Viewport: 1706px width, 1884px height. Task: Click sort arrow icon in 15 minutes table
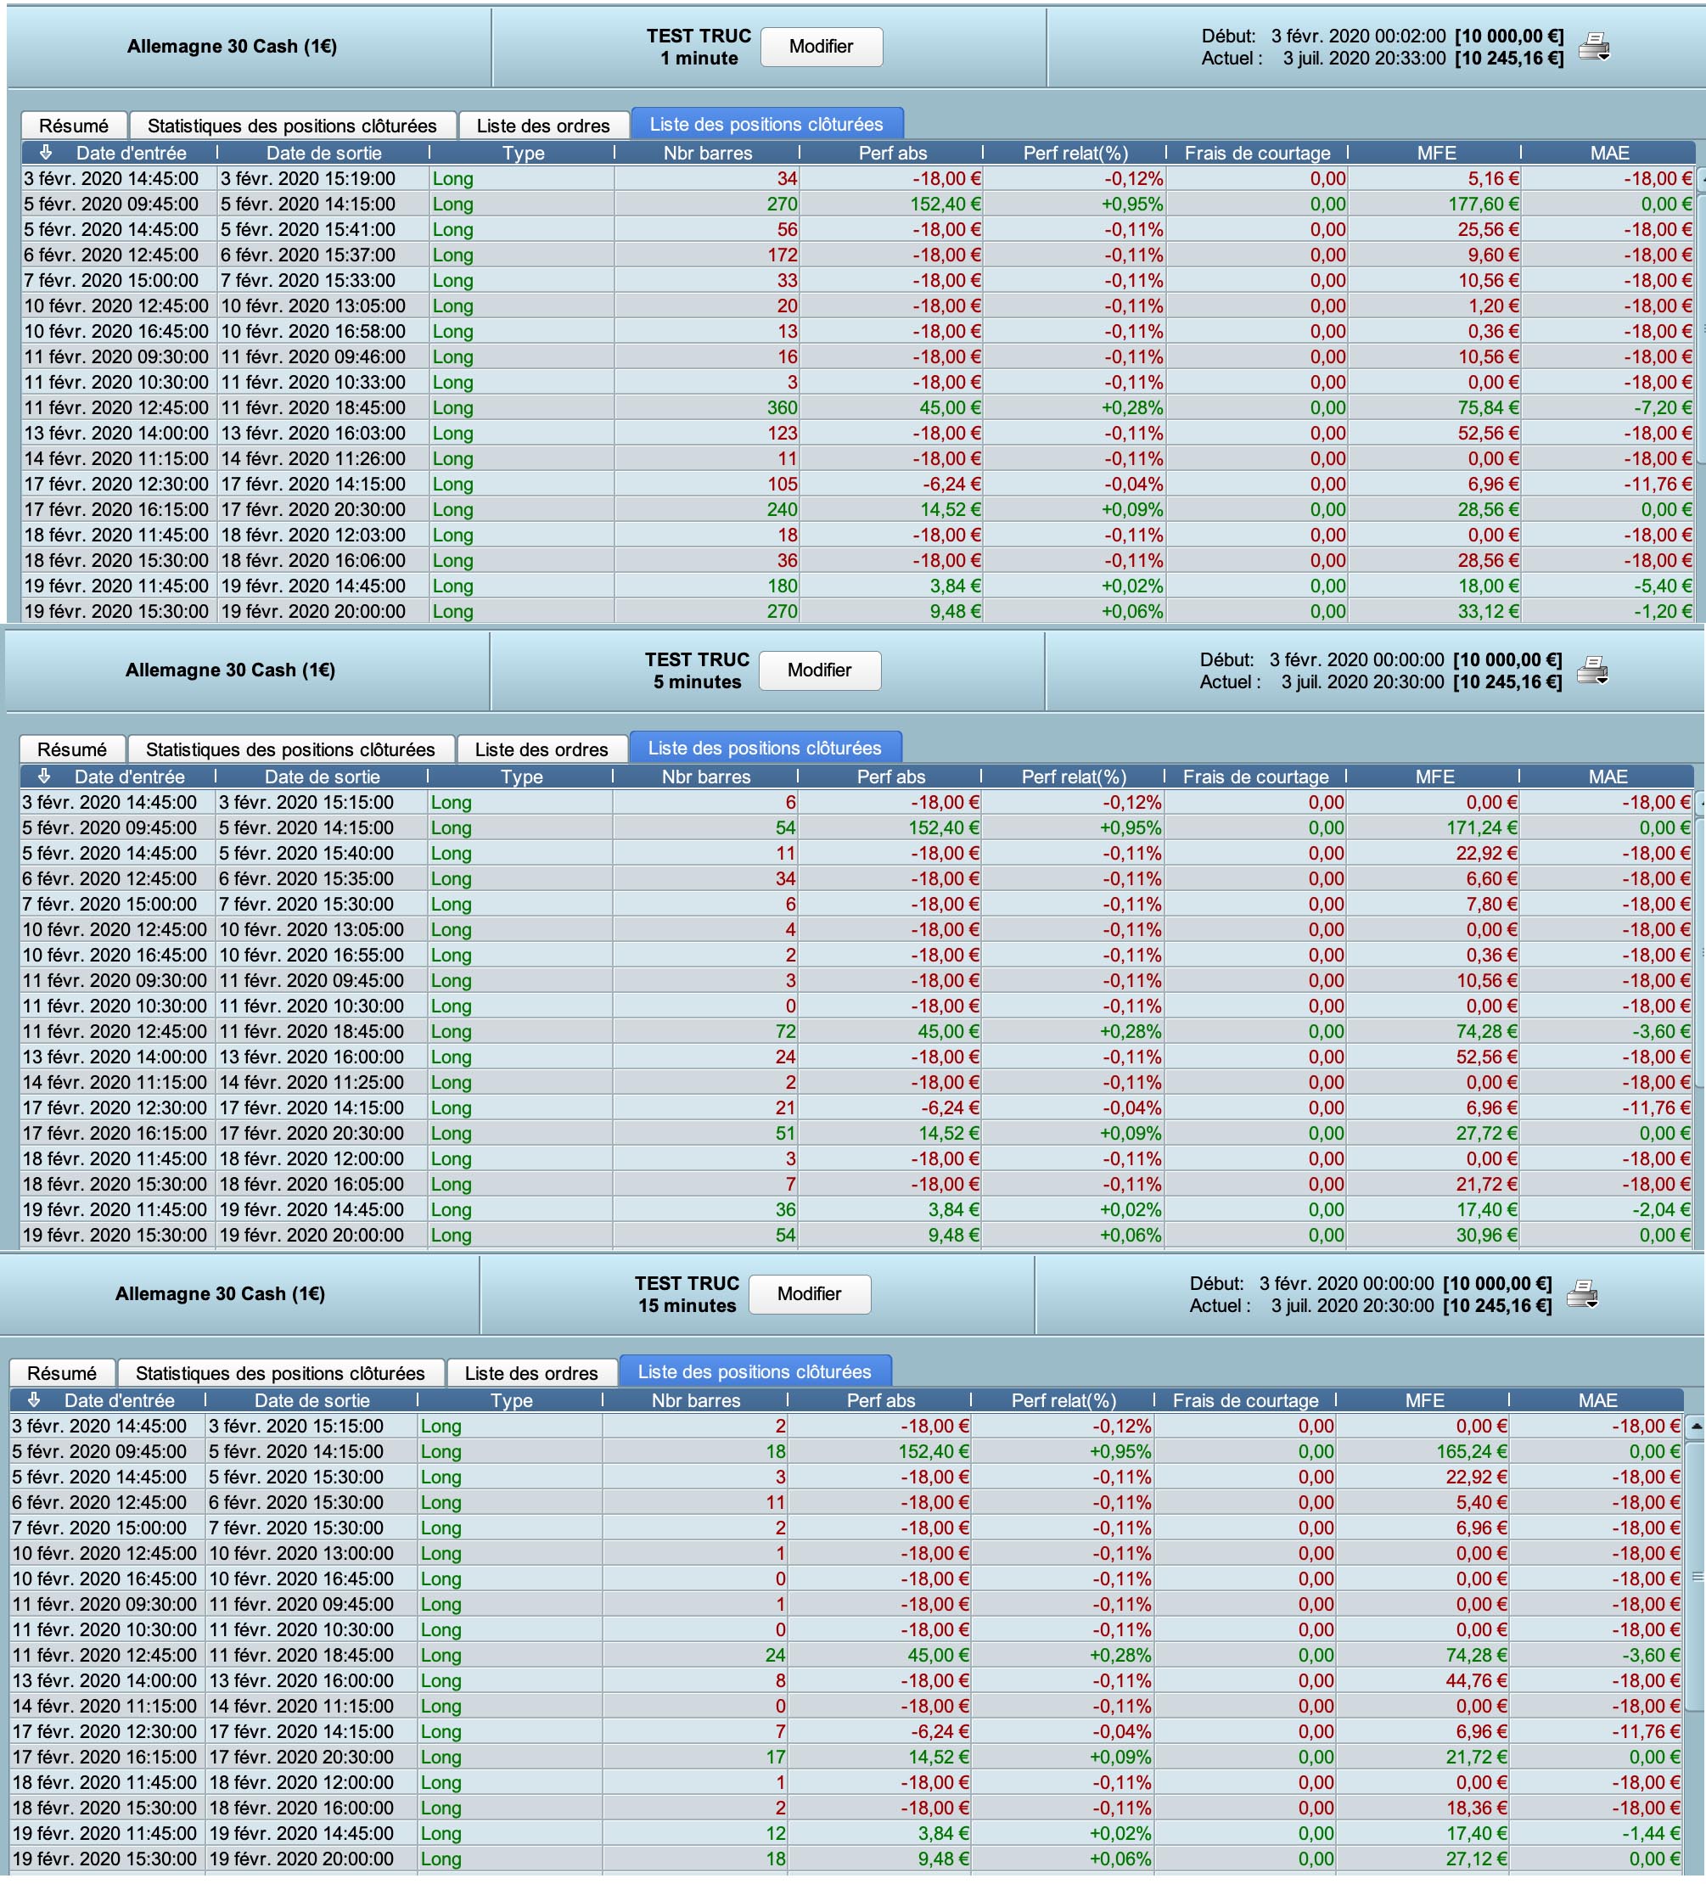[x=34, y=1400]
